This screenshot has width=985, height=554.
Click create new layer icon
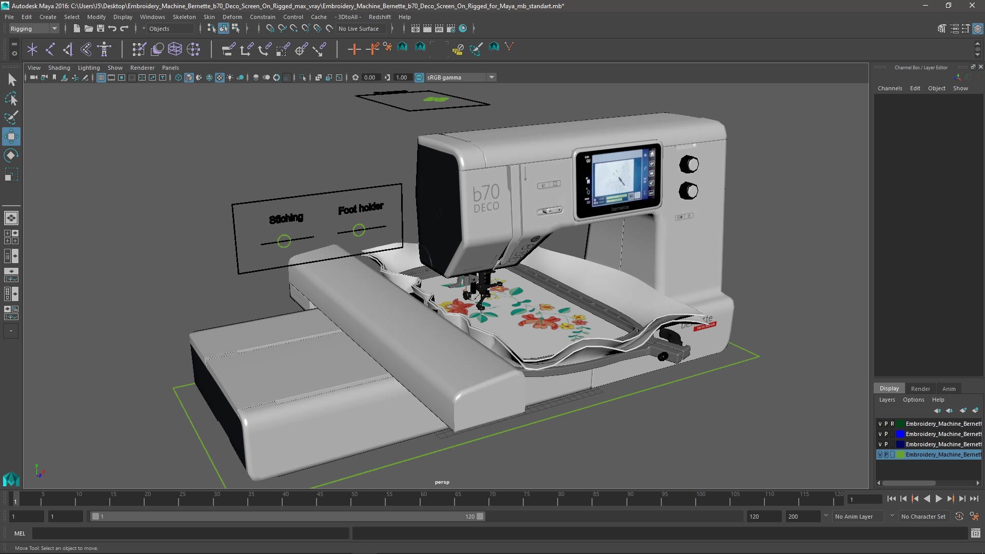pos(963,410)
